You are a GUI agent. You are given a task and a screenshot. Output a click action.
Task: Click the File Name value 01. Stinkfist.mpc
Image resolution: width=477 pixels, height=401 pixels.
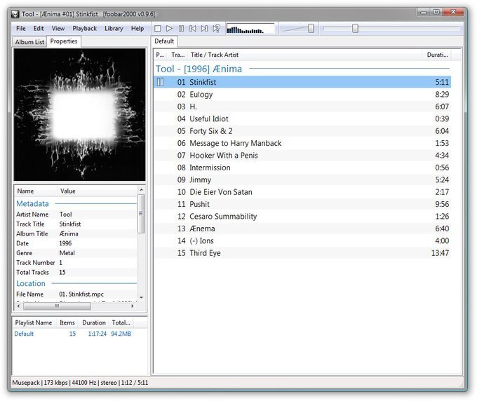tap(81, 294)
